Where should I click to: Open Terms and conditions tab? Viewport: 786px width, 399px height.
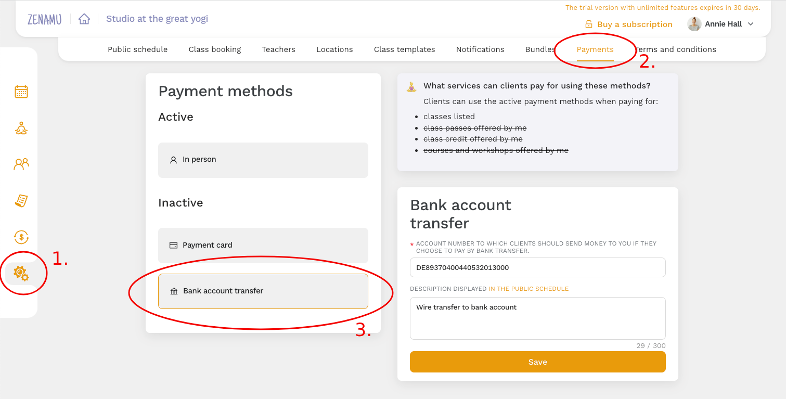(675, 49)
